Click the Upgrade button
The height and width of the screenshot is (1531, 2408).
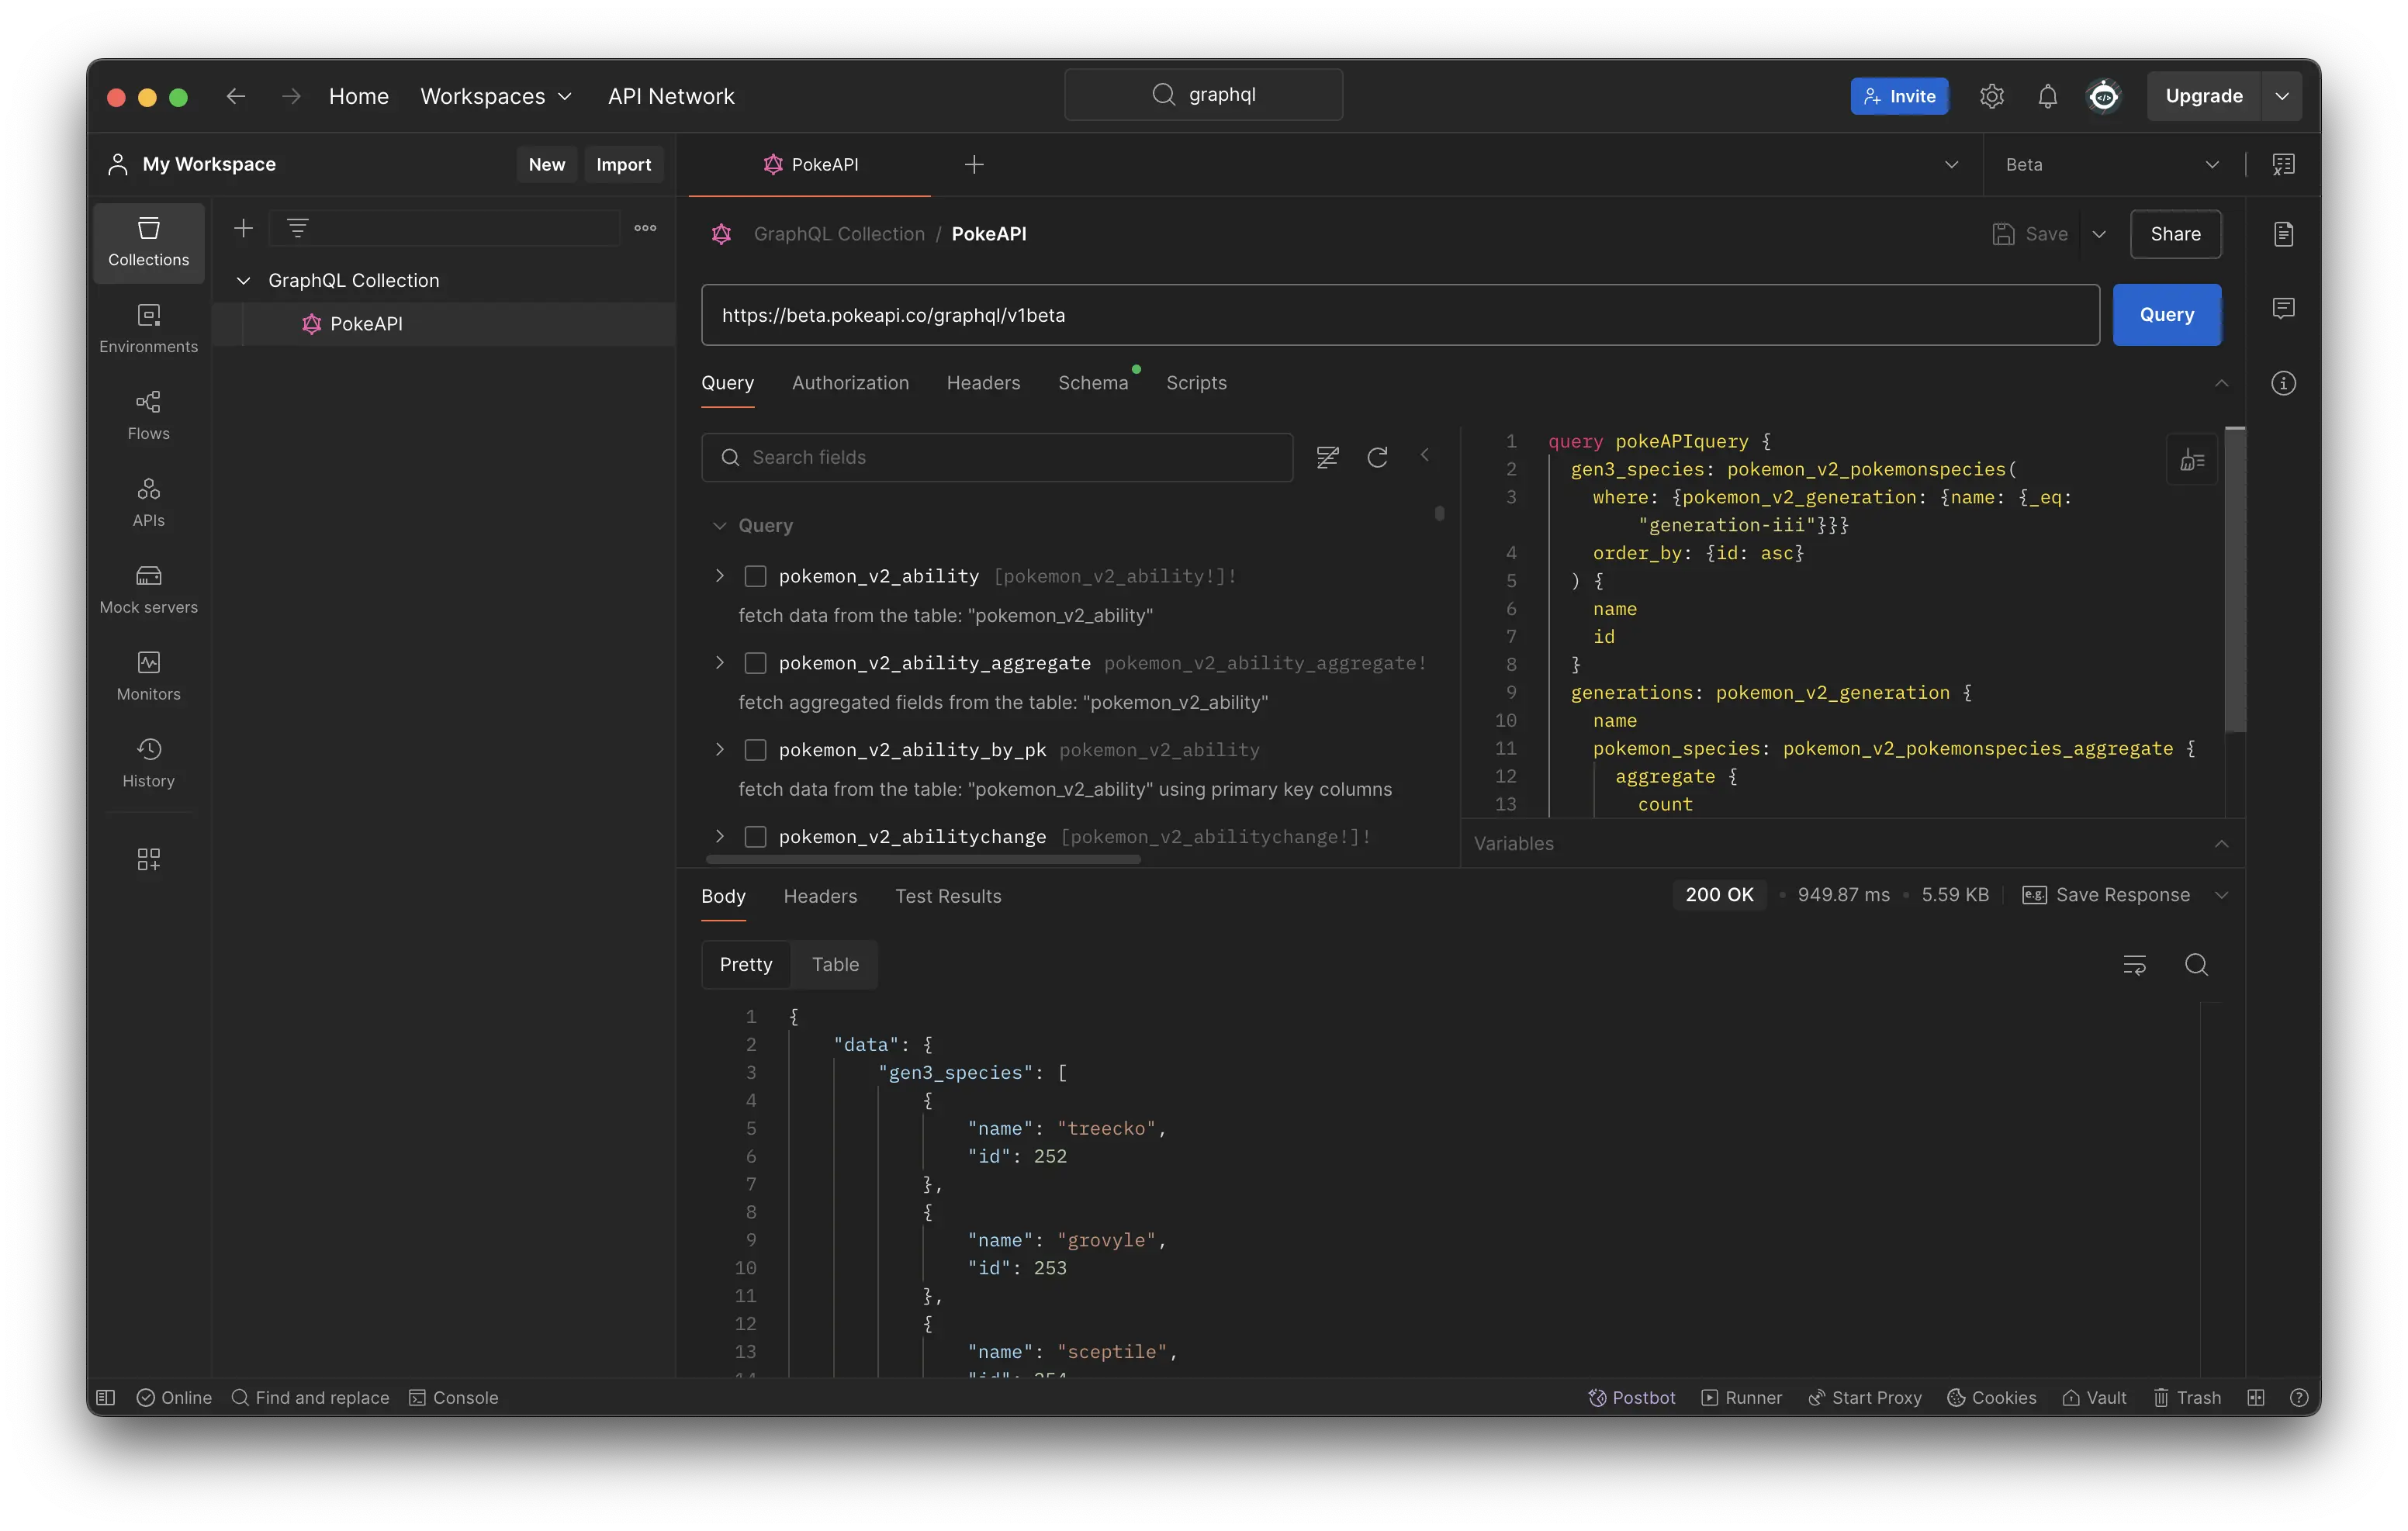pyautogui.click(x=2203, y=96)
